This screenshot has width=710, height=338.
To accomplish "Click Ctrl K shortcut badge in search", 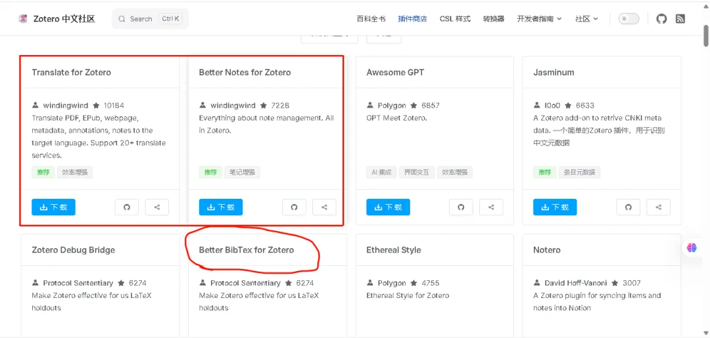I will pyautogui.click(x=171, y=18).
